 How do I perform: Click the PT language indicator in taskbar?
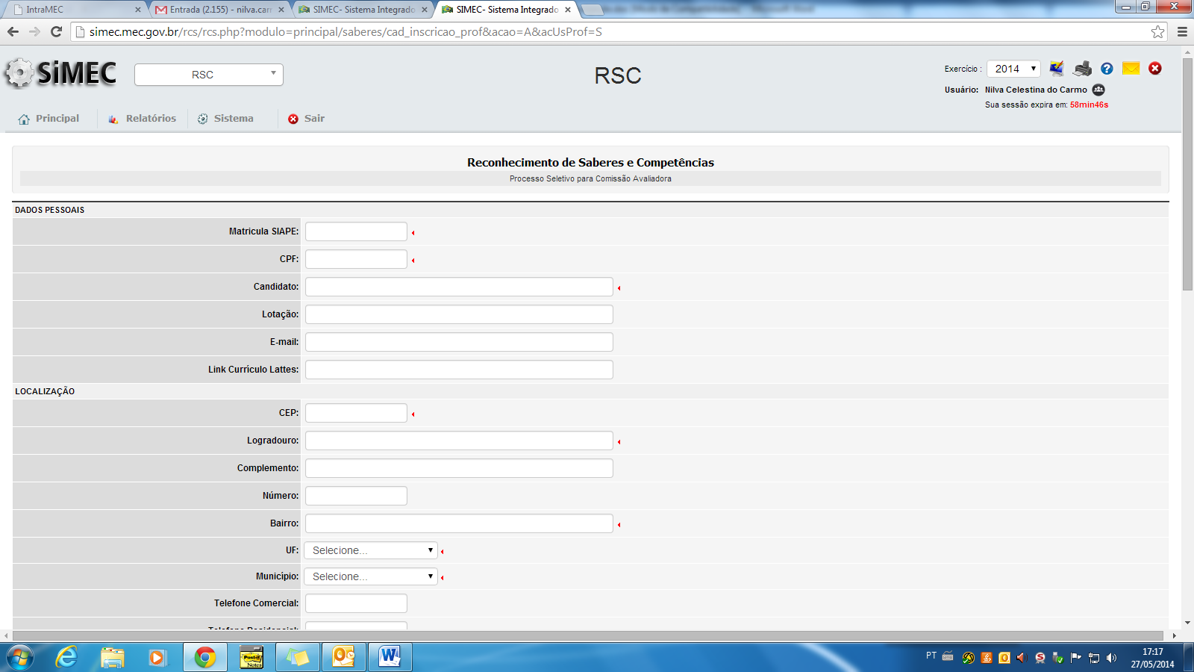coord(931,656)
